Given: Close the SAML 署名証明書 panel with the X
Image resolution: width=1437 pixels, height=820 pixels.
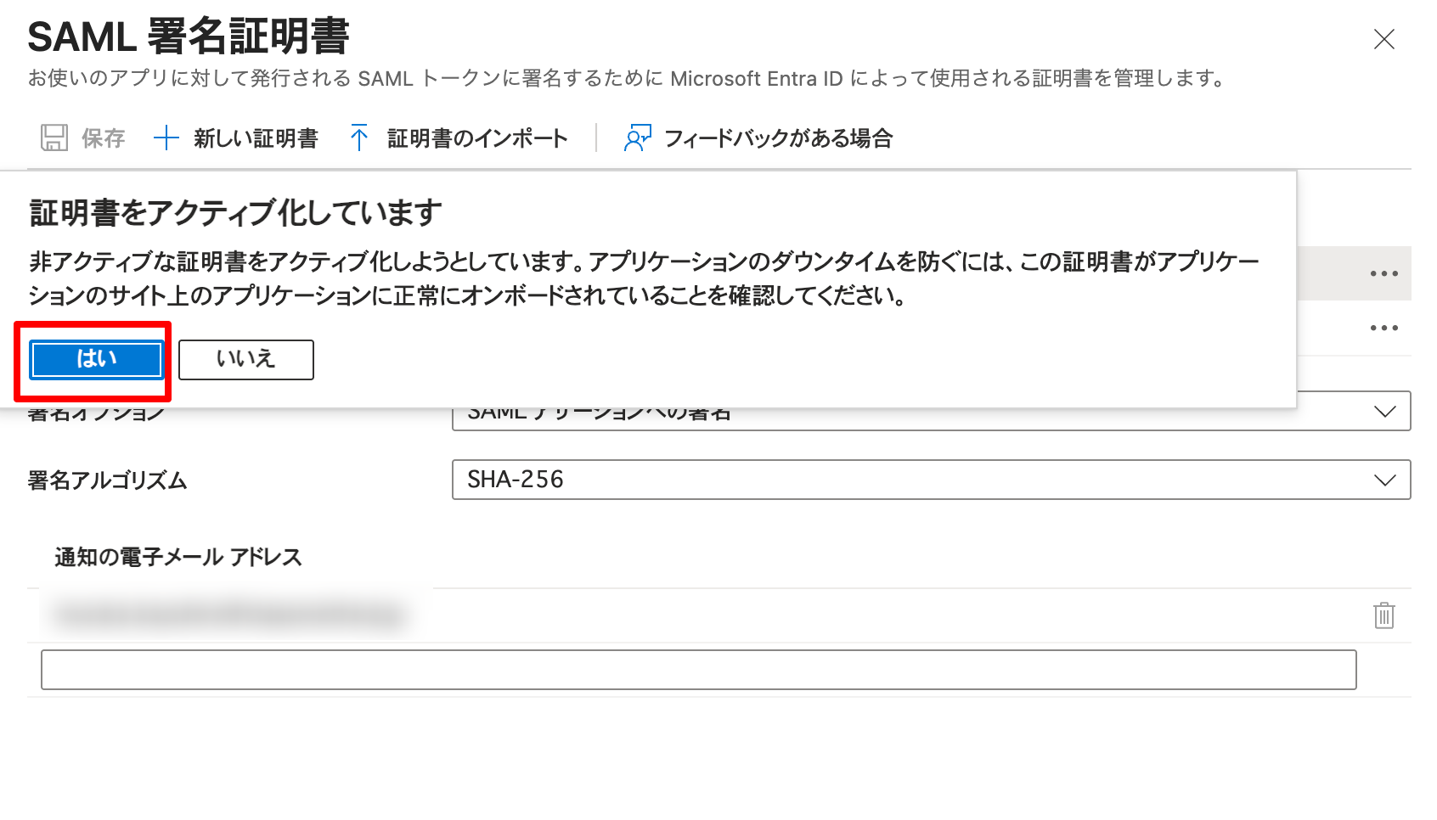Looking at the screenshot, I should pyautogui.click(x=1383, y=40).
